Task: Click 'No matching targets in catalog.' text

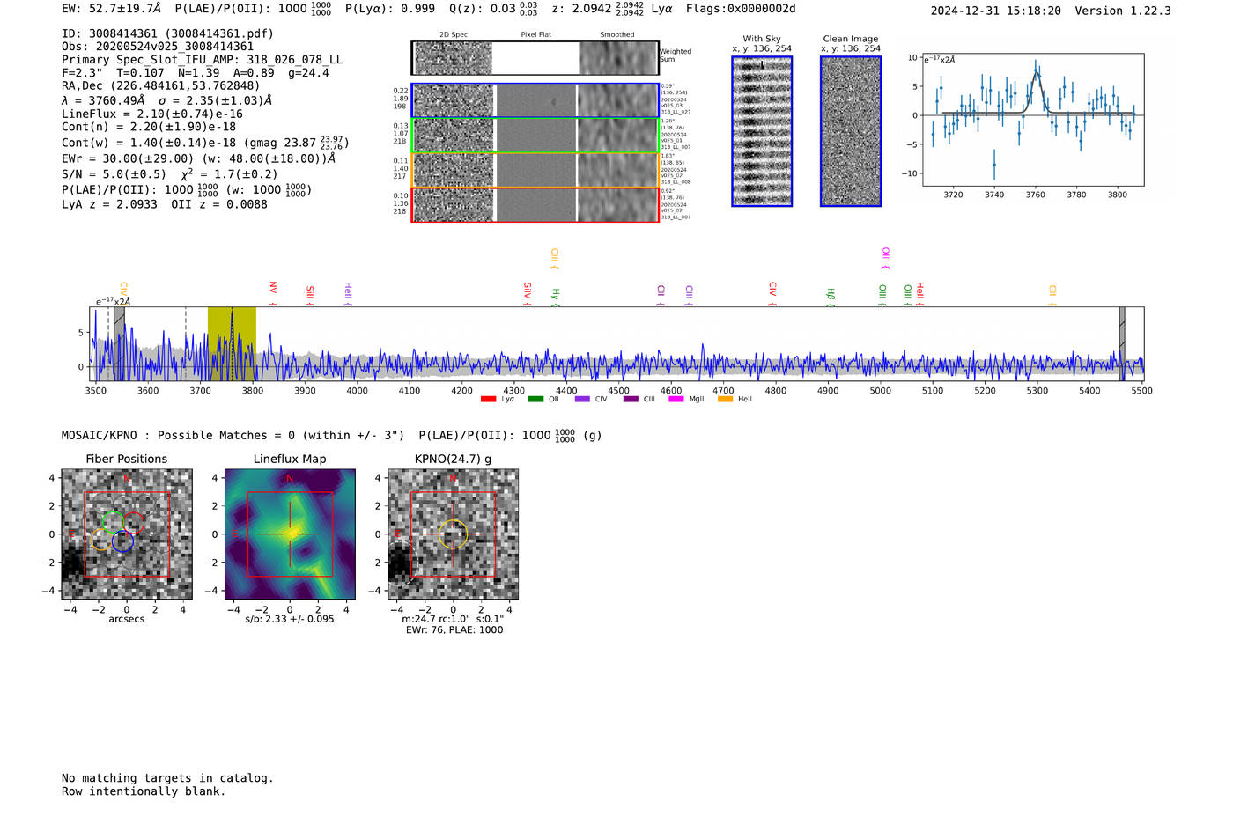Action: click(167, 778)
